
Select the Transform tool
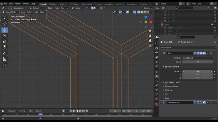pos(4,47)
